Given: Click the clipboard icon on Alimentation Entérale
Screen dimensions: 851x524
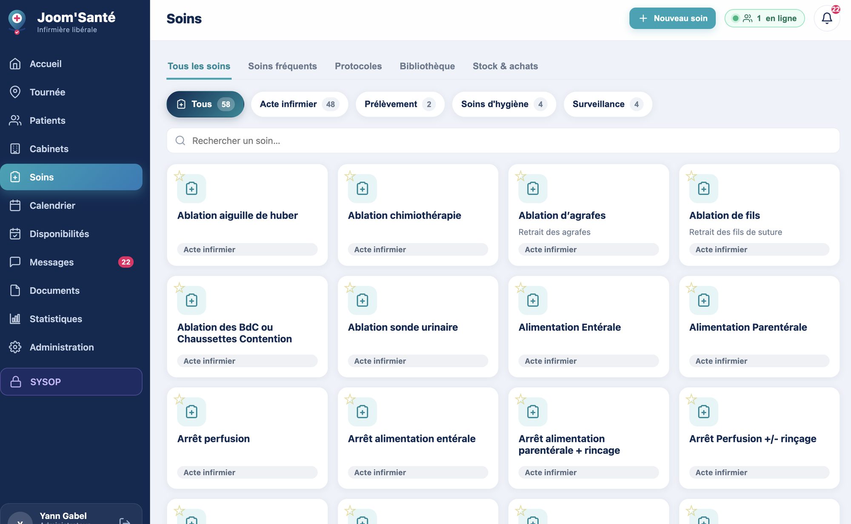Looking at the screenshot, I should tap(533, 300).
